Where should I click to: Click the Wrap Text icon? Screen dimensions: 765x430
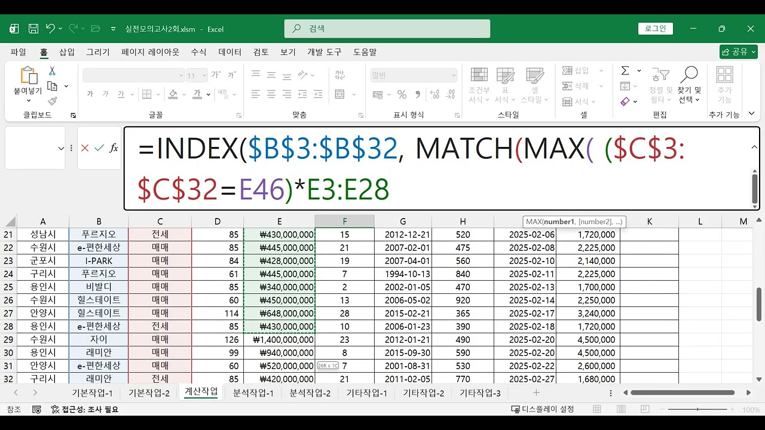coord(339,75)
